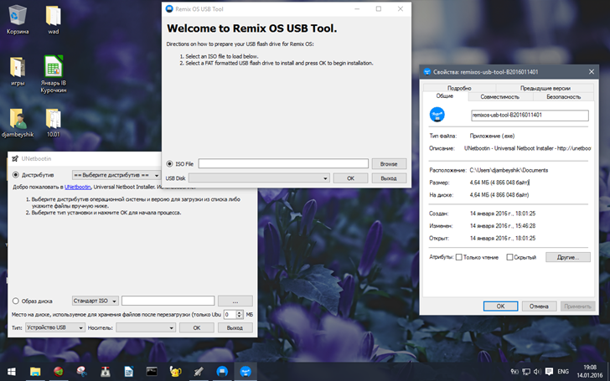The height and width of the screenshot is (381, 610).
Task: Check the Только чтение attribute checkbox
Action: click(459, 257)
